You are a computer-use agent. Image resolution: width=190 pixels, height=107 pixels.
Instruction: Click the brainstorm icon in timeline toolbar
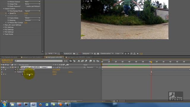click(x=91, y=61)
